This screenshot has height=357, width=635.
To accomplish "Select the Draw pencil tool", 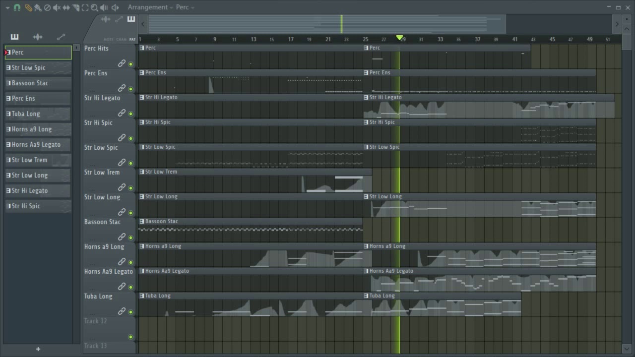I will [28, 7].
